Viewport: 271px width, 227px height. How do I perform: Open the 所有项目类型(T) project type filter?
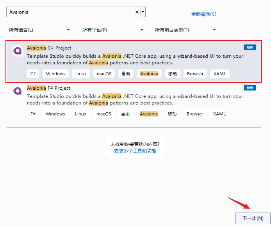(185, 30)
